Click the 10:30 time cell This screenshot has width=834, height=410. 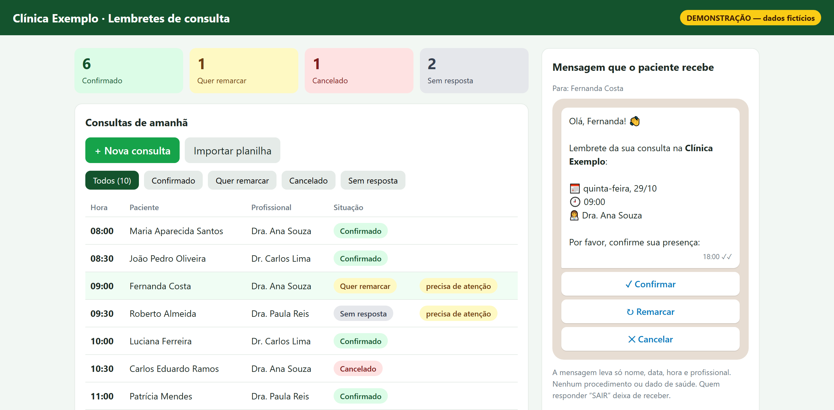[102, 368]
